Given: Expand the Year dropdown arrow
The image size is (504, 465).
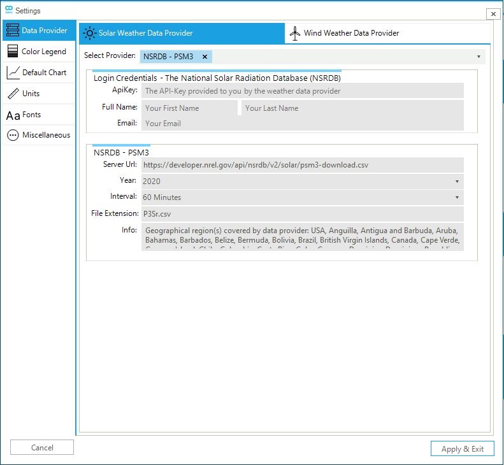Looking at the screenshot, I should pos(457,182).
